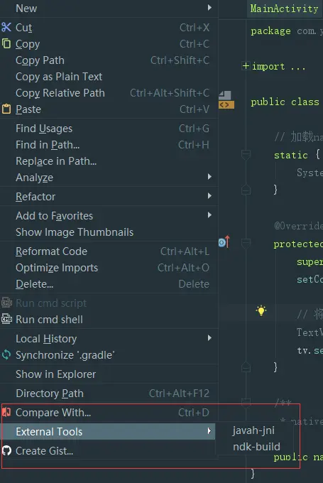Click the related XML file gutter icon

(226, 100)
